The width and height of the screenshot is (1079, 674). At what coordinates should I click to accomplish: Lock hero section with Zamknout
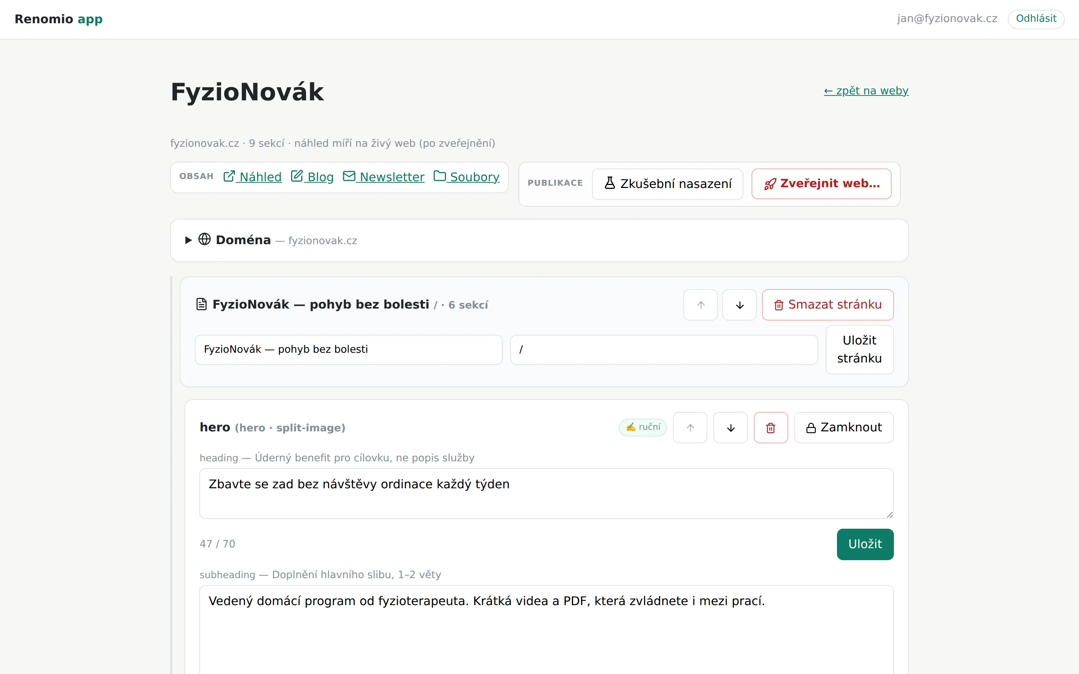click(844, 428)
